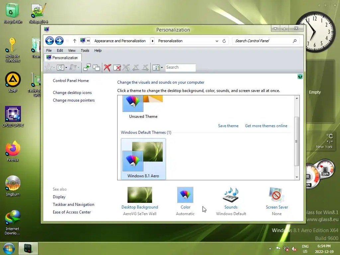Image resolution: width=340 pixels, height=255 pixels.
Task: Expand the address bar history dropdown
Action: 217,41
